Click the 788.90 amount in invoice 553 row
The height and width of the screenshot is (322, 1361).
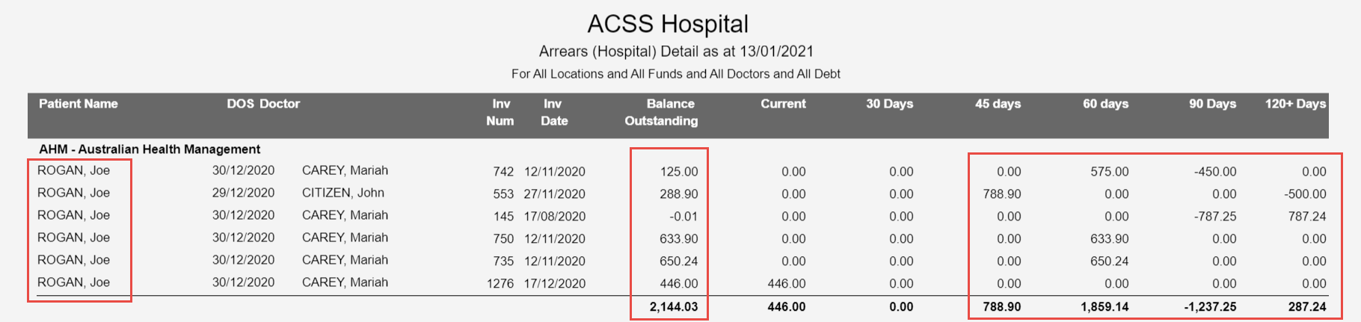click(x=1002, y=193)
